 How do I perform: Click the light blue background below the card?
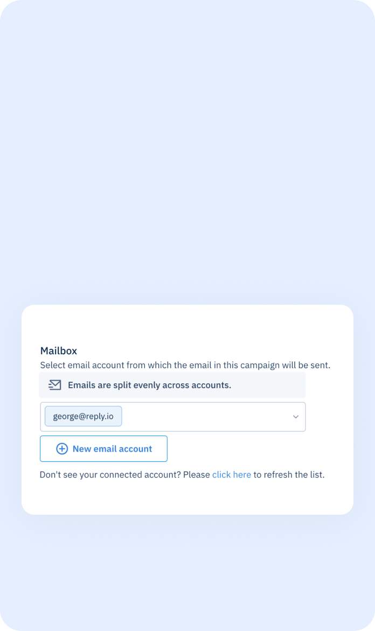[x=188, y=571]
